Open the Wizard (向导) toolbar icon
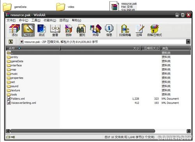The image size is (195, 142). point(96,30)
